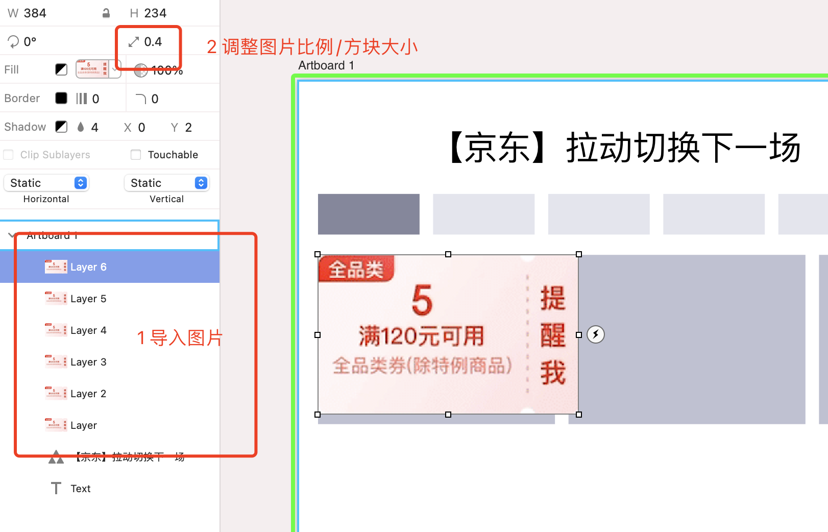The image size is (828, 532).
Task: Click the lightning bolt interaction icon on canvas
Action: pos(596,334)
